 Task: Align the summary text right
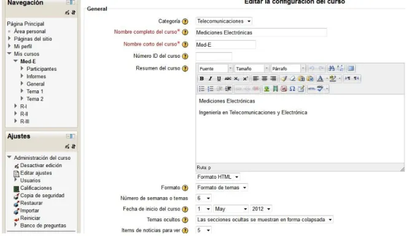[273, 79]
